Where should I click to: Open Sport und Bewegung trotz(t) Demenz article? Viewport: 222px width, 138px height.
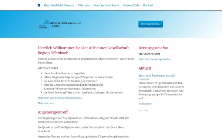click(157, 77)
